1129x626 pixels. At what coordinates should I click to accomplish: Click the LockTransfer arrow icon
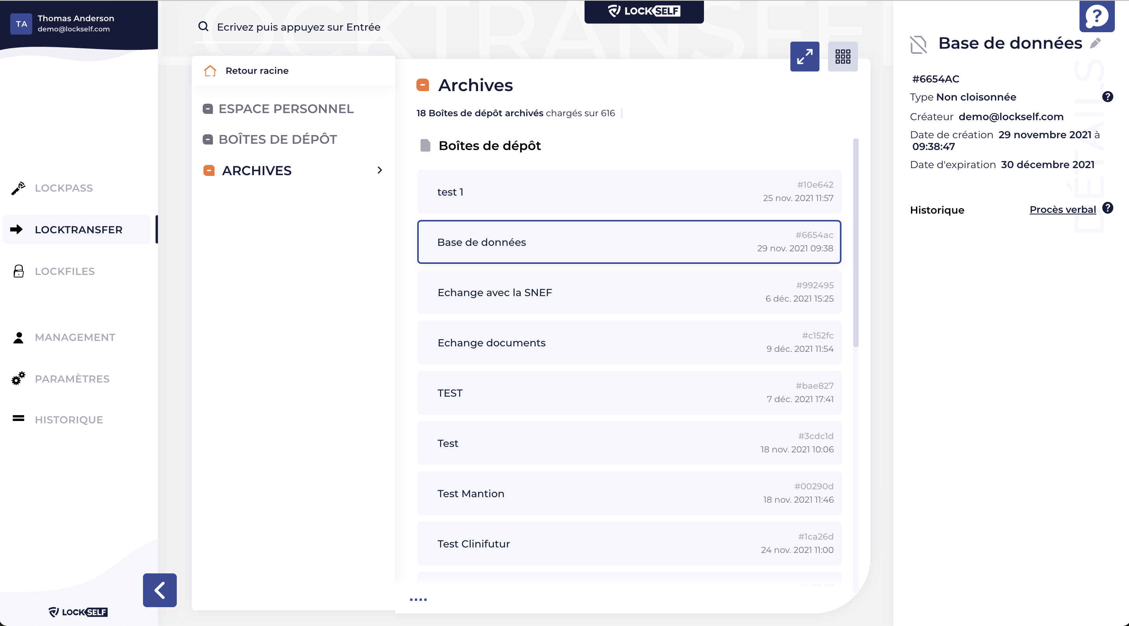16,229
